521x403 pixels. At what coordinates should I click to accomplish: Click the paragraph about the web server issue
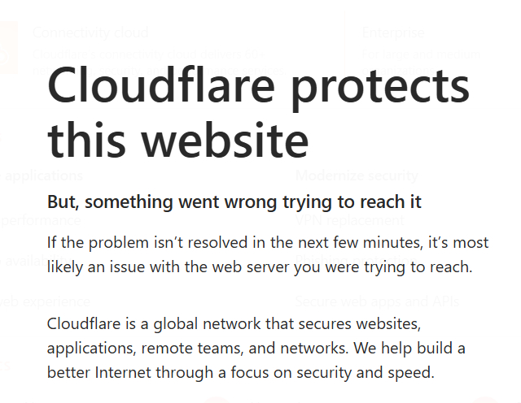coord(268,254)
